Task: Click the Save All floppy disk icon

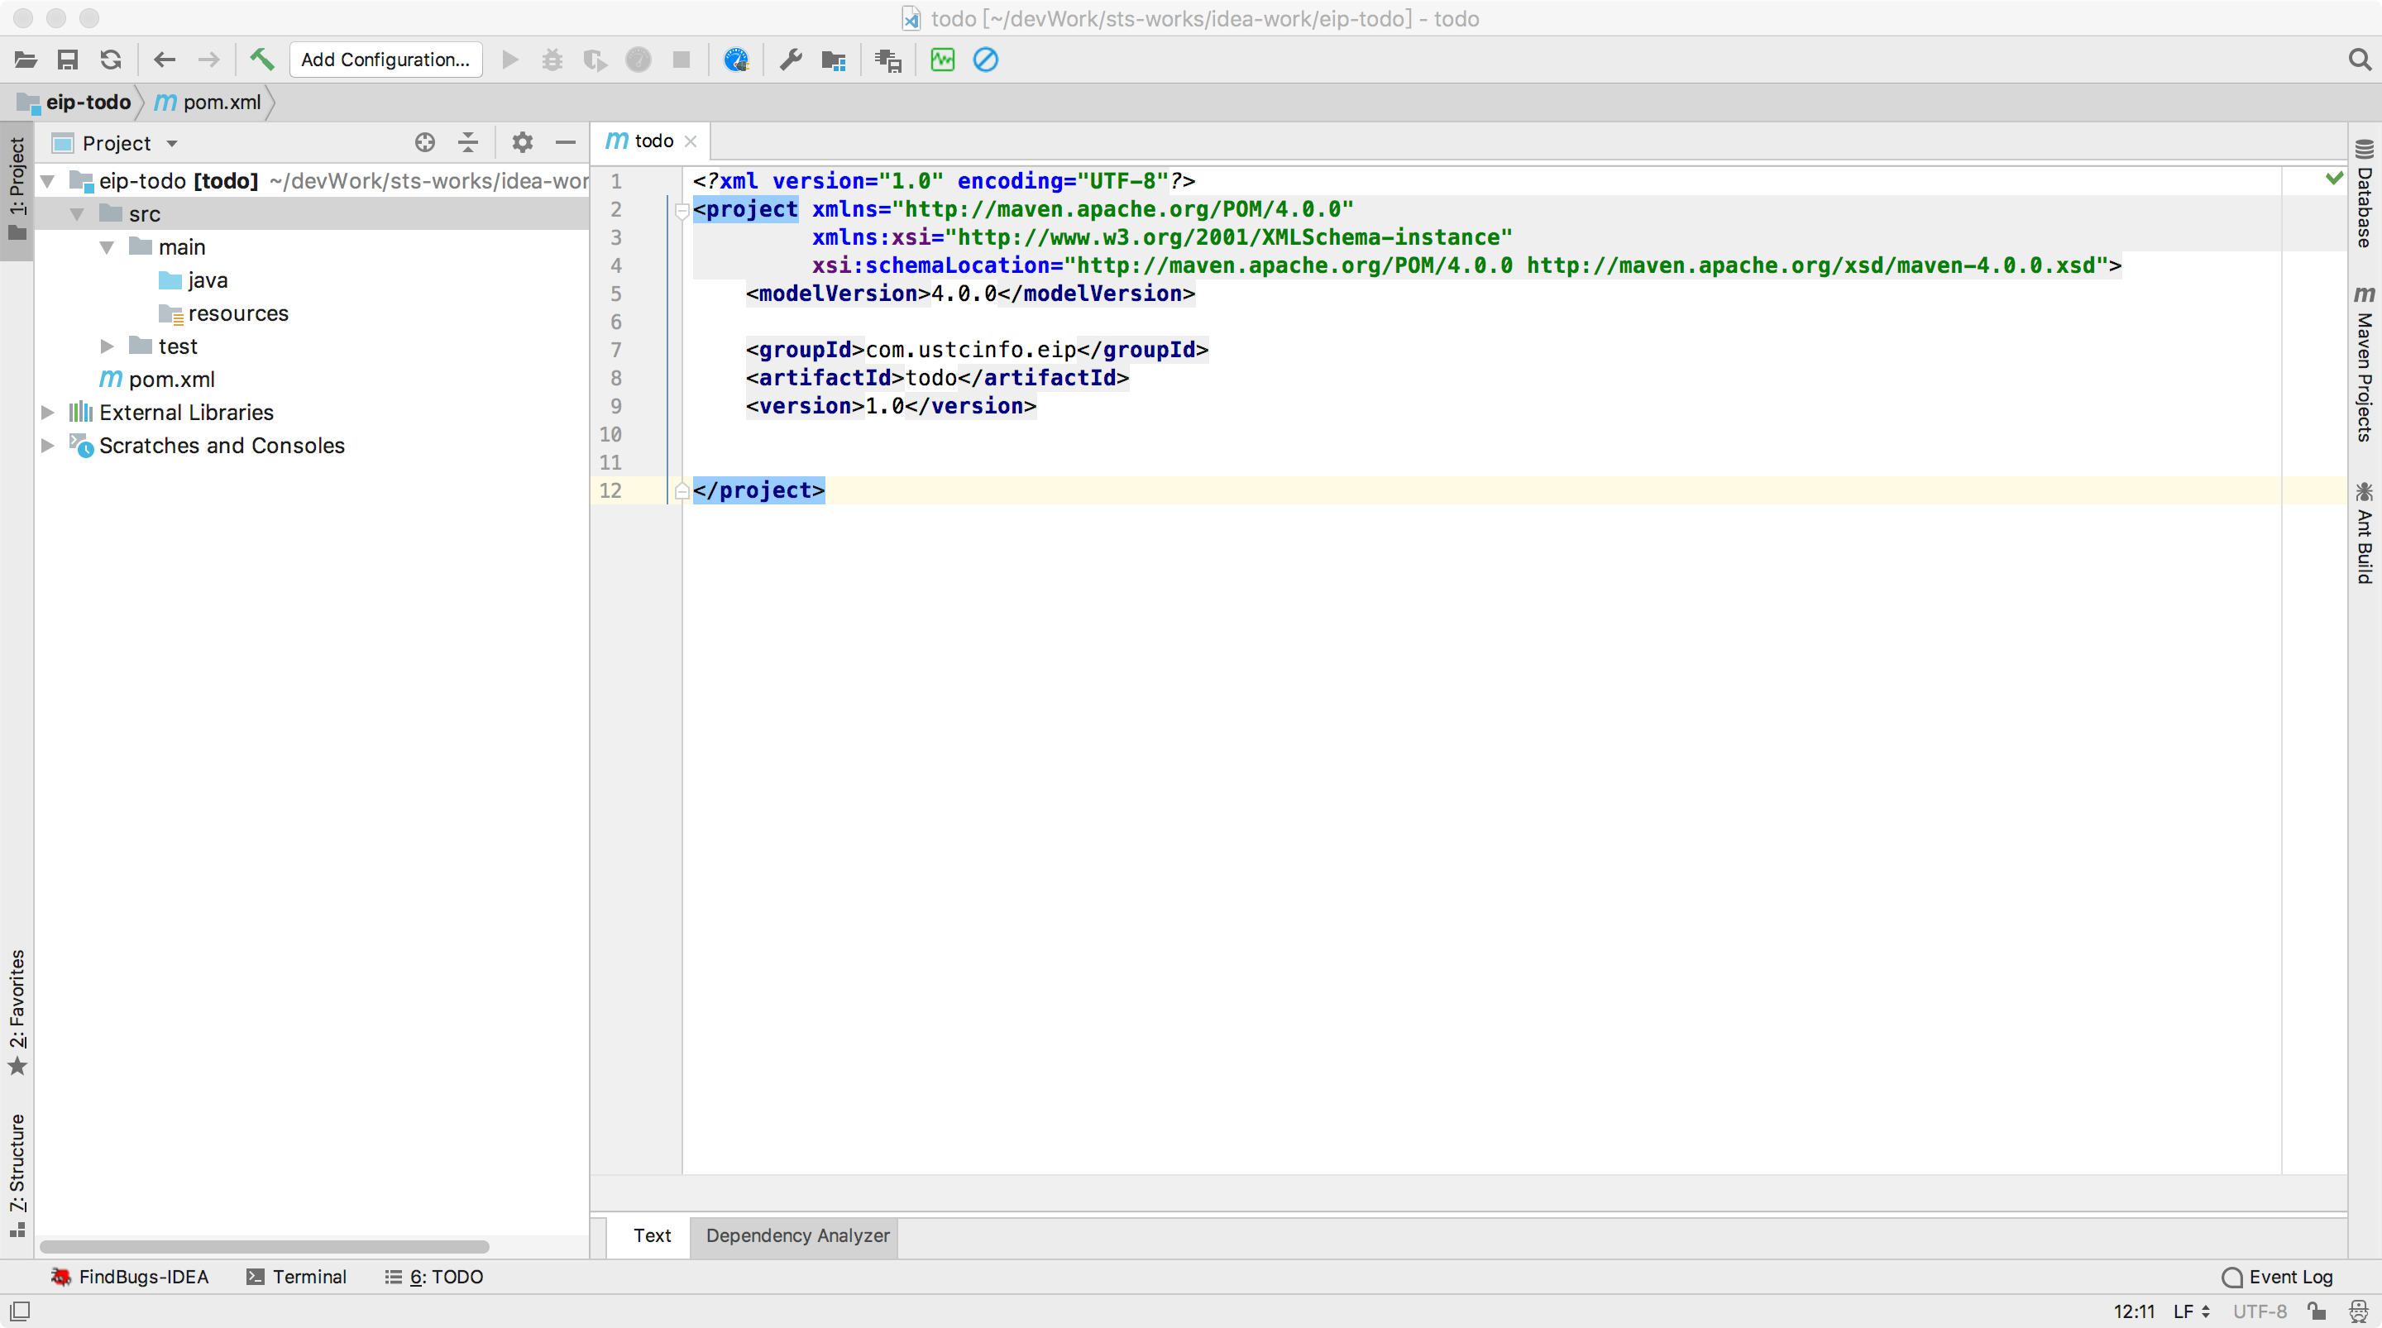Action: 68,60
